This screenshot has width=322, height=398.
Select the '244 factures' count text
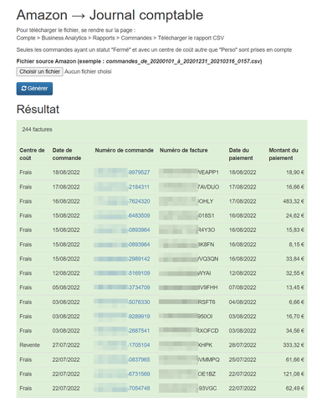(x=37, y=129)
